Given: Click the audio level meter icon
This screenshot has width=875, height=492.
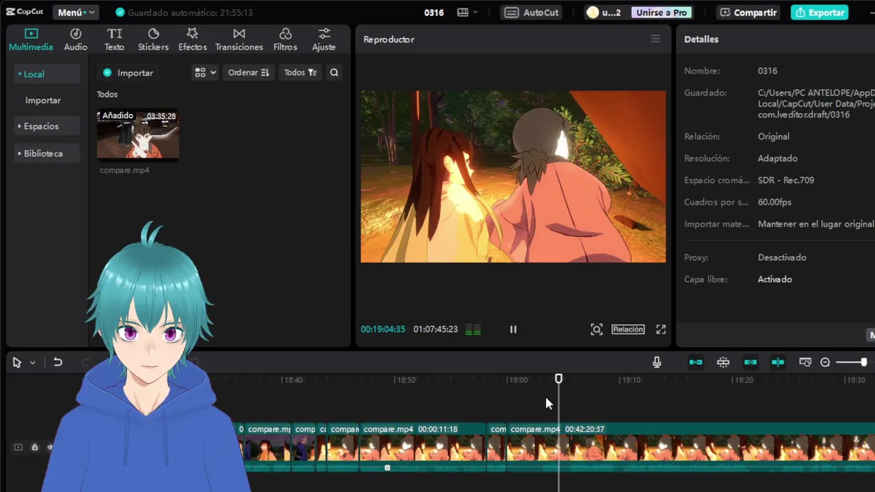Looking at the screenshot, I should 473,329.
